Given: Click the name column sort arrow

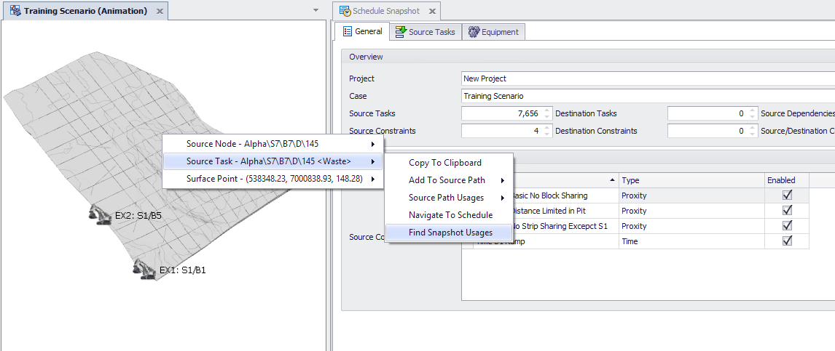Looking at the screenshot, I should (611, 180).
